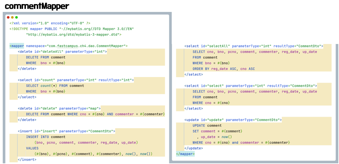Click the '<!DOCTYPE mapper PUBLIC' line

coord(72,29)
